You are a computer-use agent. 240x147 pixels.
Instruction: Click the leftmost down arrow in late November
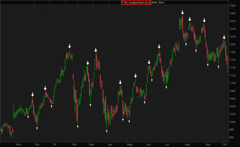click(33, 94)
